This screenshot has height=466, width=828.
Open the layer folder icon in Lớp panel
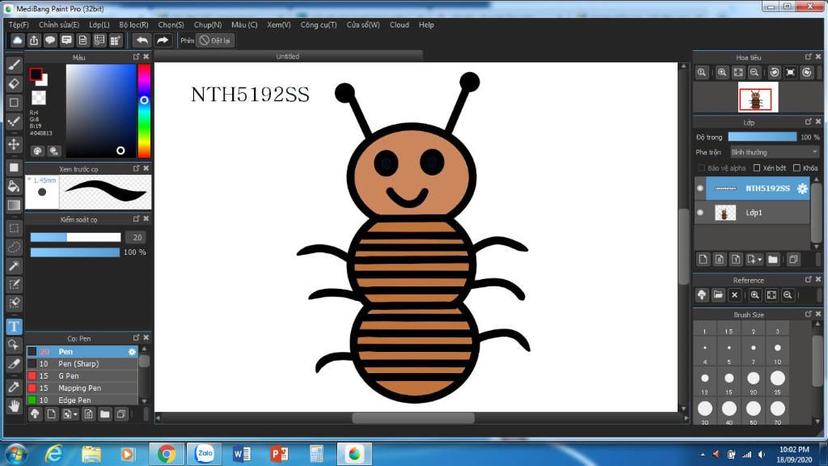773,260
